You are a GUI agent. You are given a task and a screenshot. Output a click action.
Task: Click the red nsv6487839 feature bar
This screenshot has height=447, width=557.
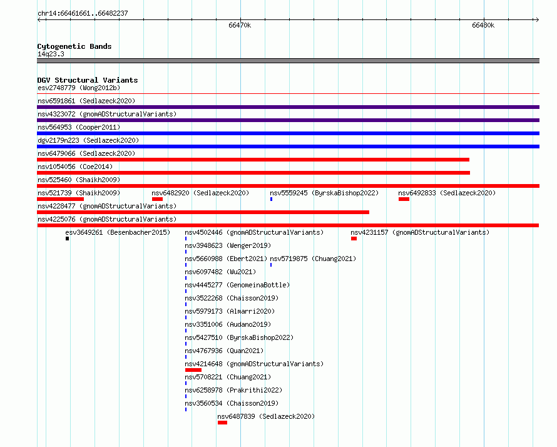point(222,423)
